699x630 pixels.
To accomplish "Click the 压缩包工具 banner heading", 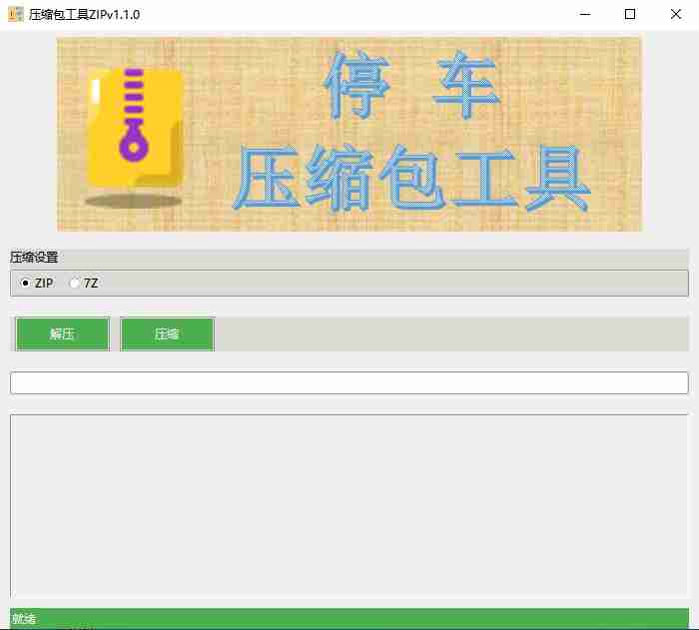I will [x=410, y=180].
